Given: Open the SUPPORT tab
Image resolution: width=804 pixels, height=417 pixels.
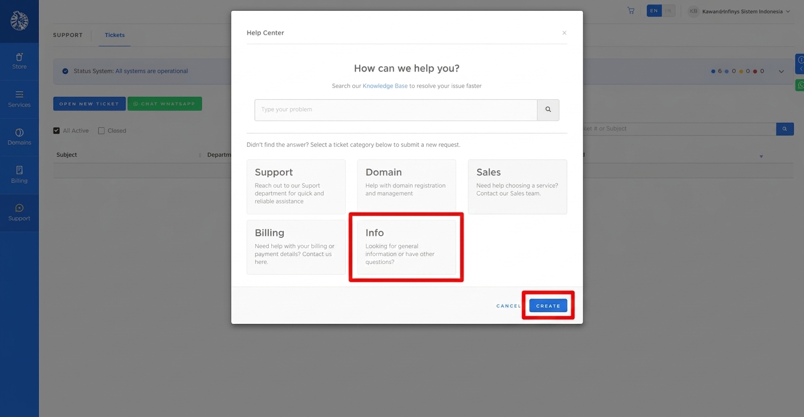Looking at the screenshot, I should pos(68,35).
